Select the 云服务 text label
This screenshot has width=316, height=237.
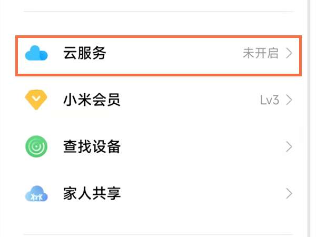(x=85, y=54)
